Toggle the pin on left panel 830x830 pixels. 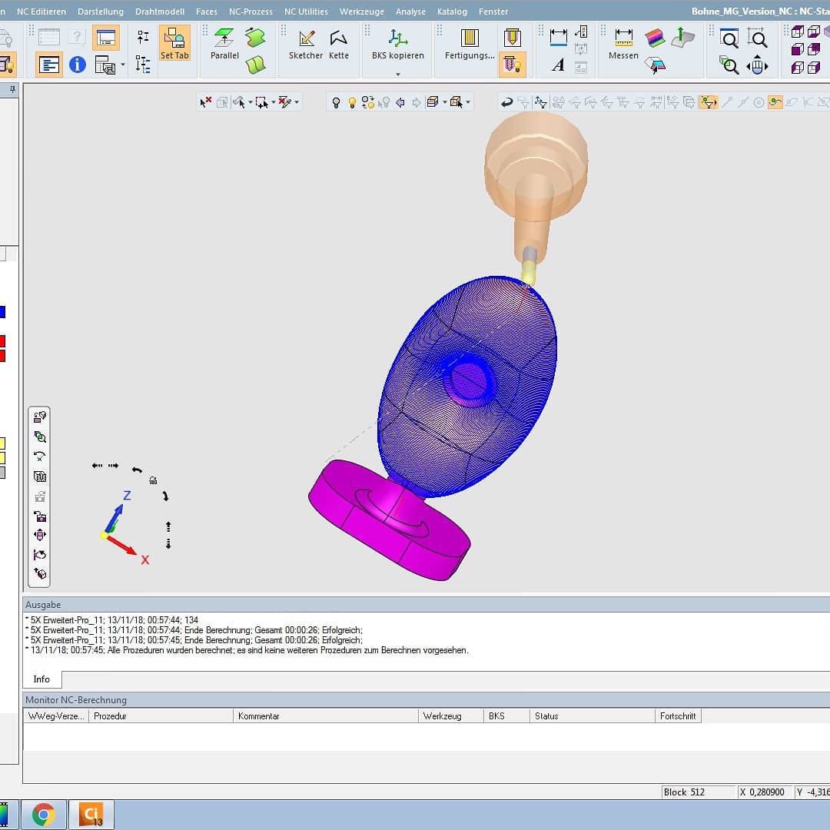point(13,90)
